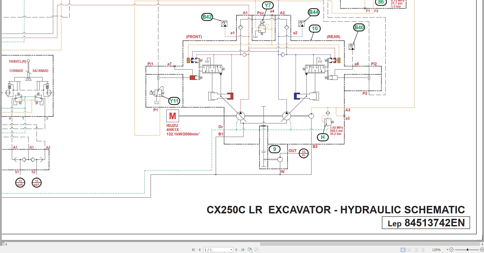Enable Single Page view mode
This screenshot has height=253, width=484.
pos(403,249)
